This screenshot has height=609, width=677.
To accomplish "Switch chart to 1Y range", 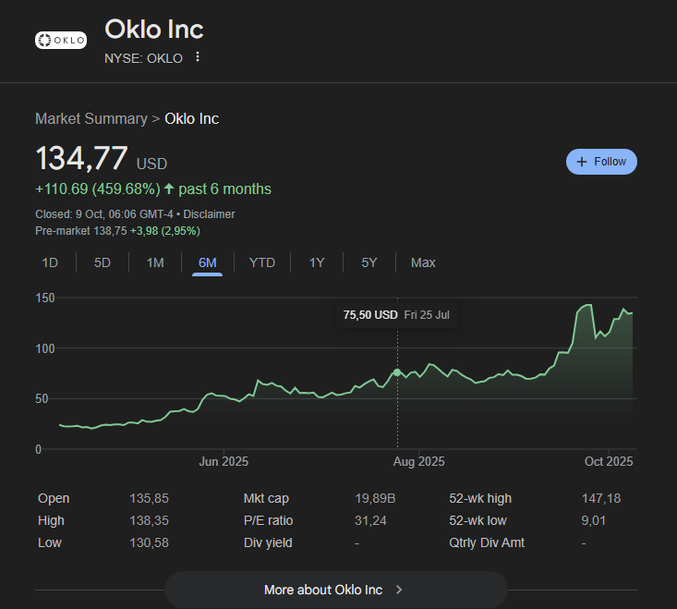I will point(317,262).
